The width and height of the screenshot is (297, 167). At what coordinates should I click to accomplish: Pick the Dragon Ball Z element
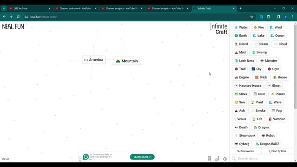[x=267, y=144]
